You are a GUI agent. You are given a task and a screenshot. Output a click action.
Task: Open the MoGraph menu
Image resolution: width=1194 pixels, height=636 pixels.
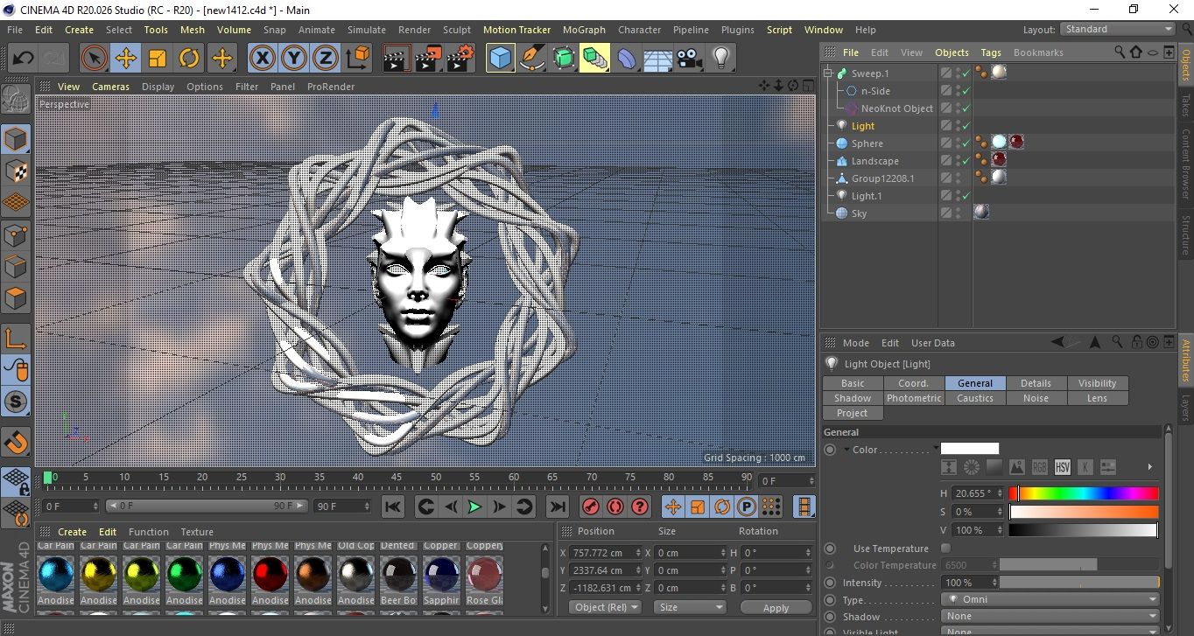point(584,30)
